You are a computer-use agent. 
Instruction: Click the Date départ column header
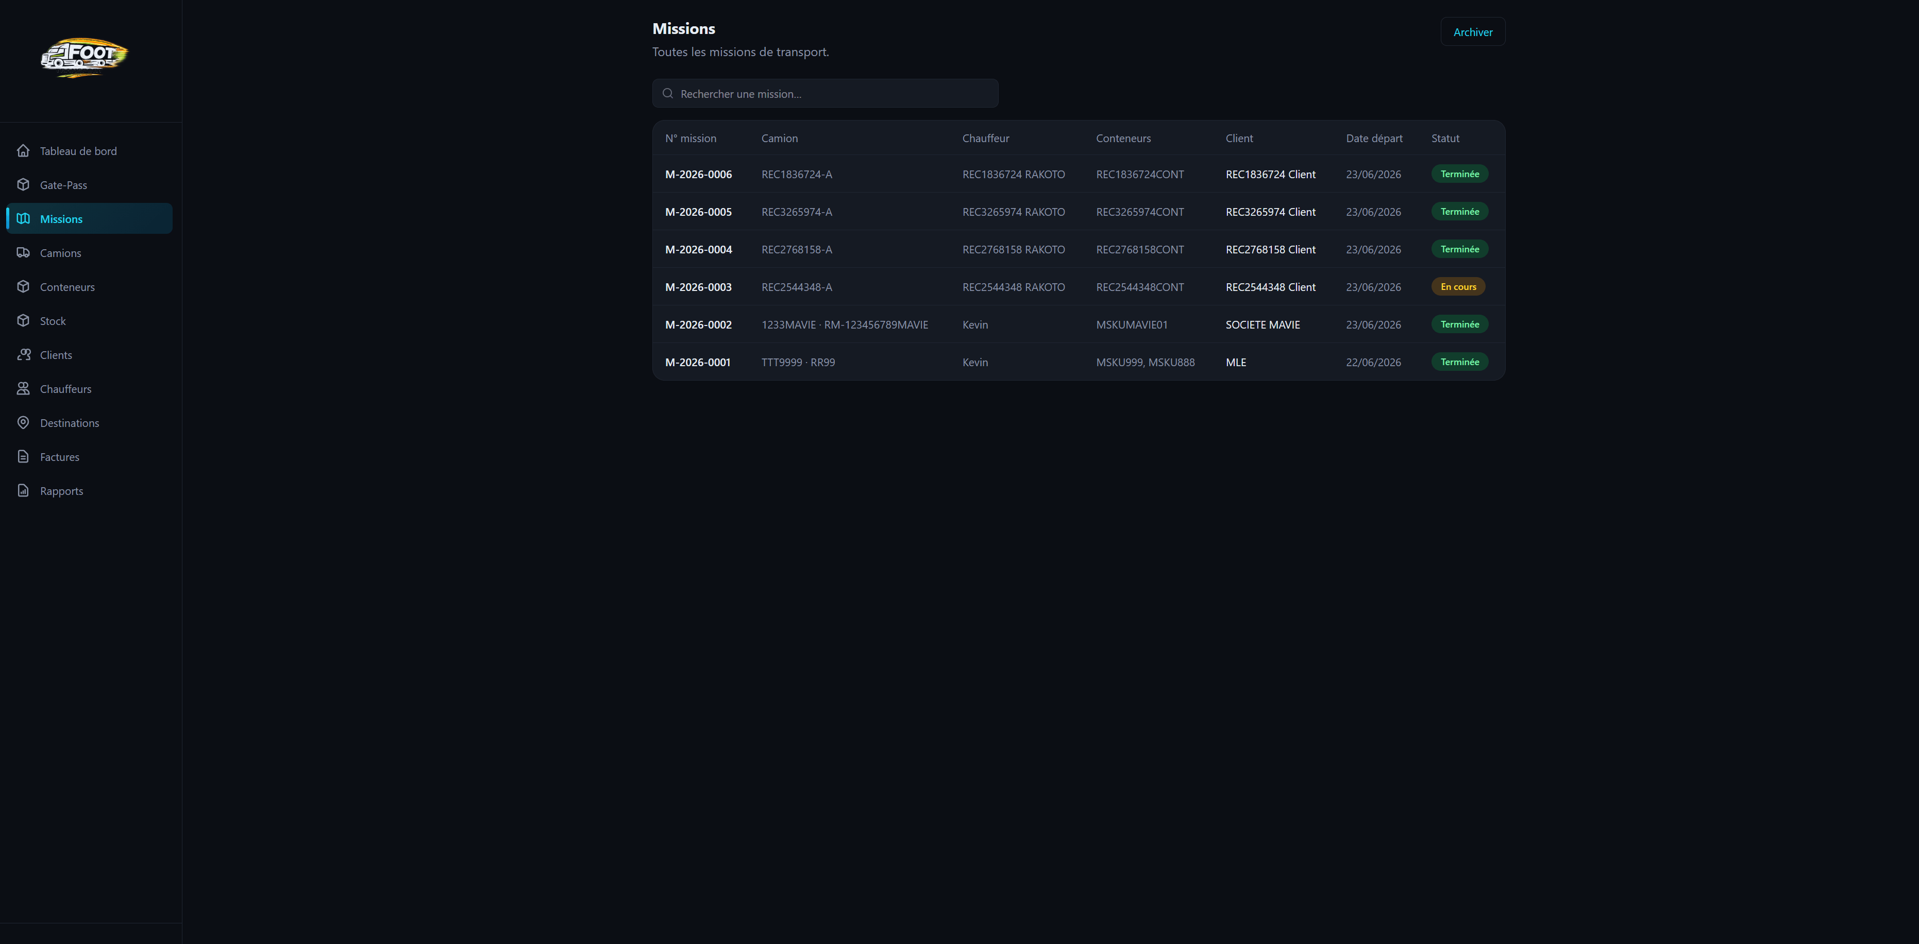pyautogui.click(x=1374, y=139)
